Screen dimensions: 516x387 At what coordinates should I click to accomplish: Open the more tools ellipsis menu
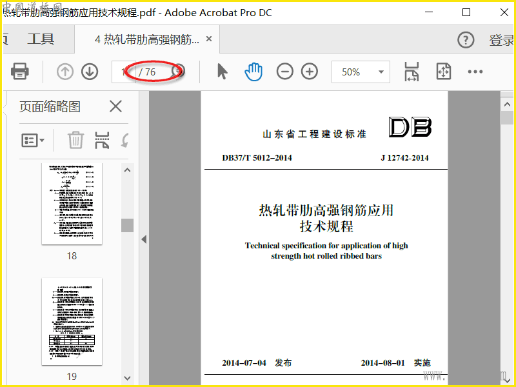click(x=475, y=72)
